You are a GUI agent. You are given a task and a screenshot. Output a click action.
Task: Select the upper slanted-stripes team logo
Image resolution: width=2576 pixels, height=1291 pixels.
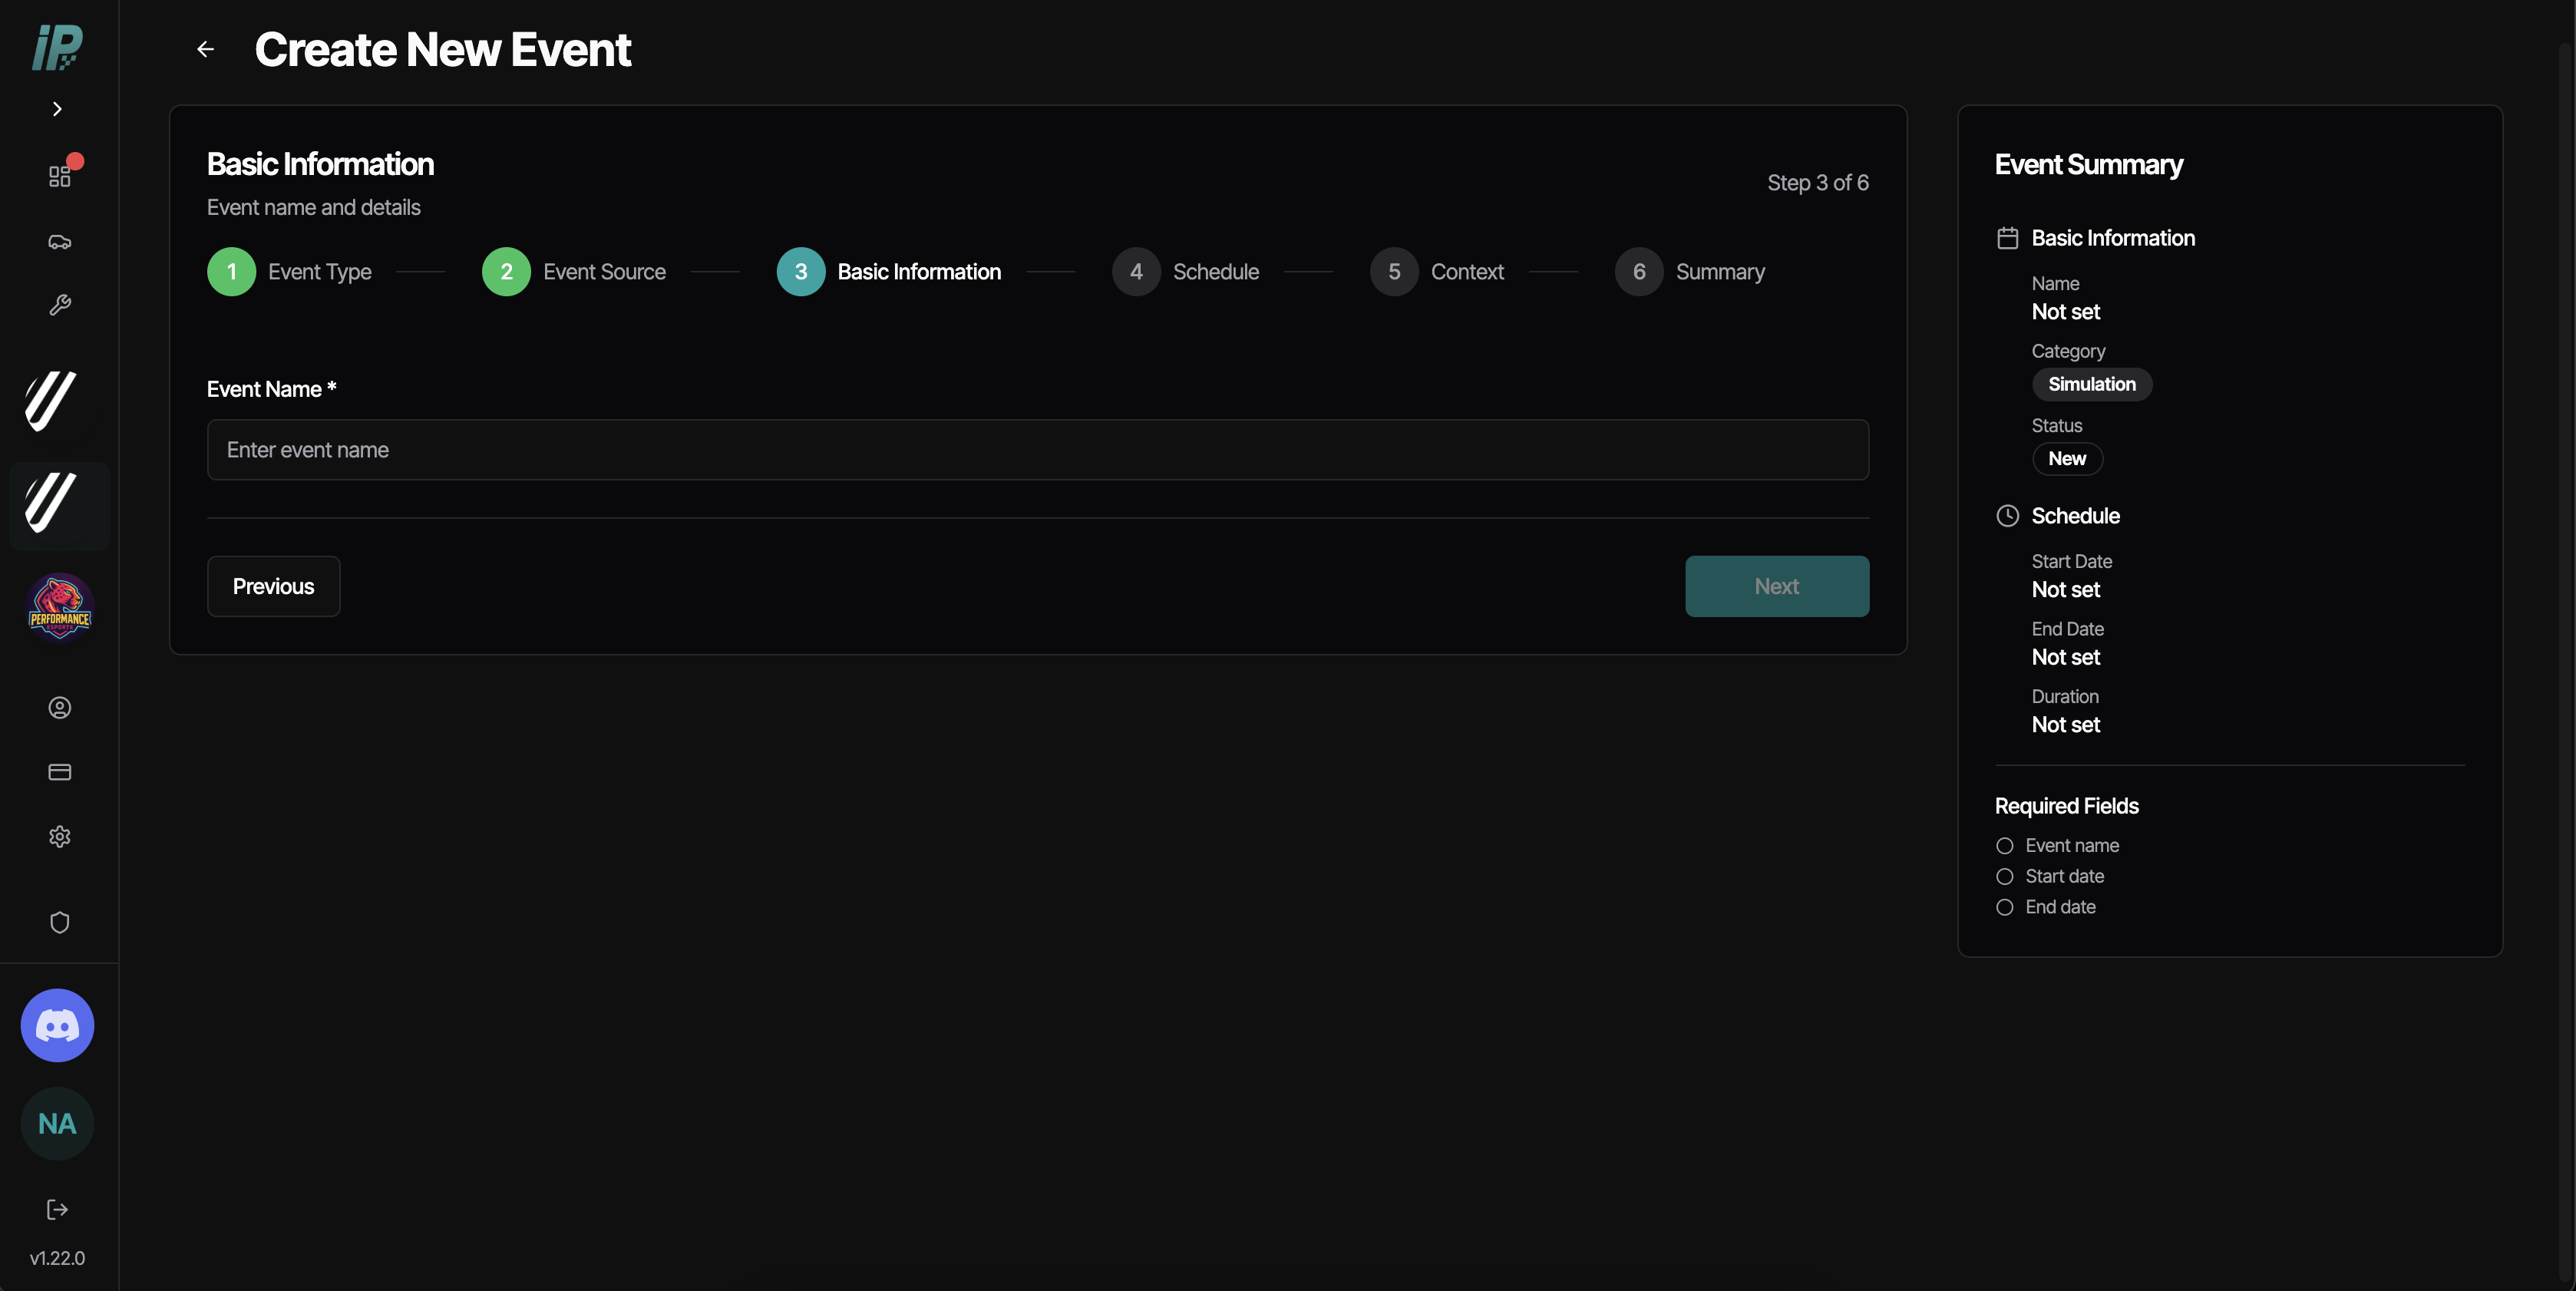point(52,401)
